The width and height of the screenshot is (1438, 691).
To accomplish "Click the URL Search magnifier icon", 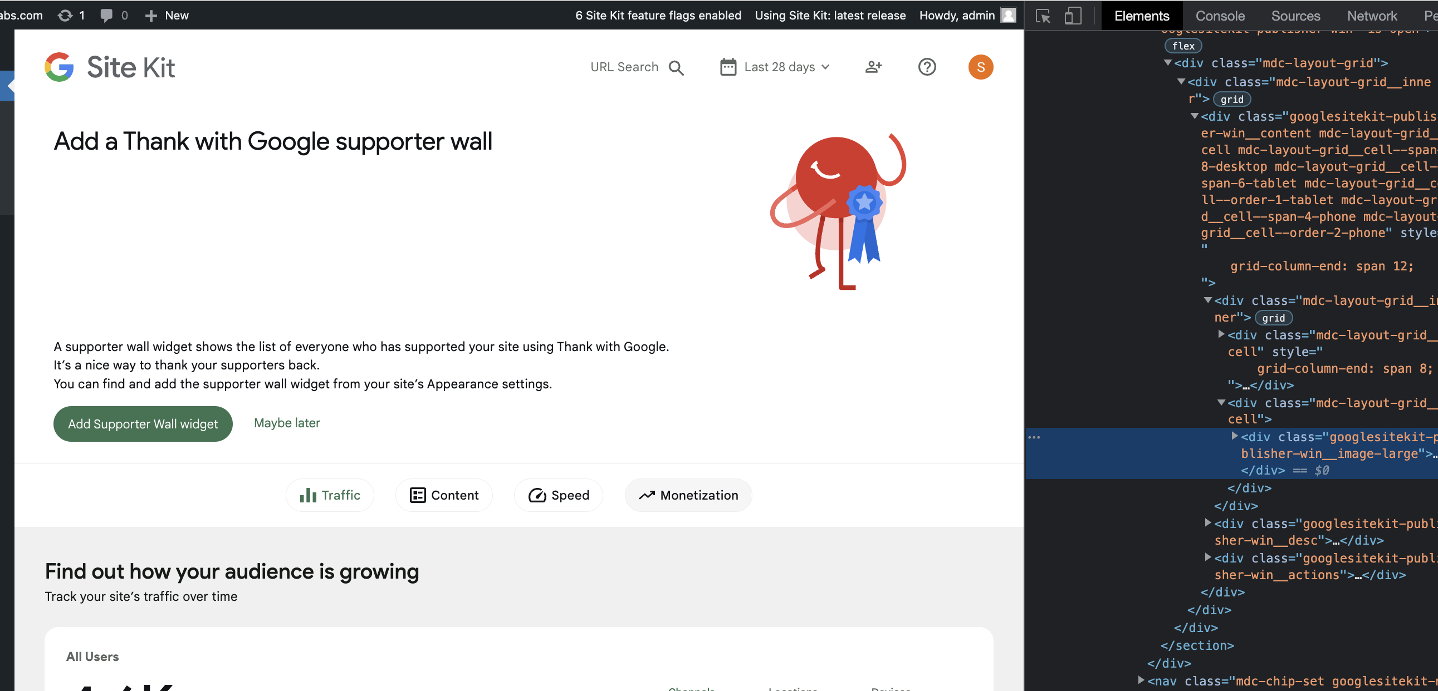I will click(676, 67).
